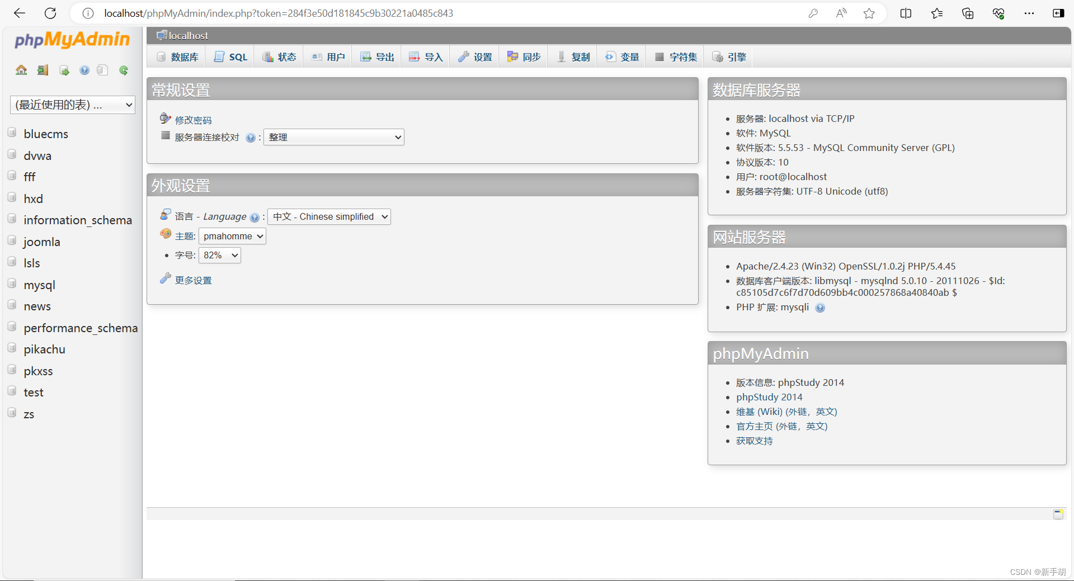The width and height of the screenshot is (1074, 581).
Task: Select the hxd database
Action: 33,199
